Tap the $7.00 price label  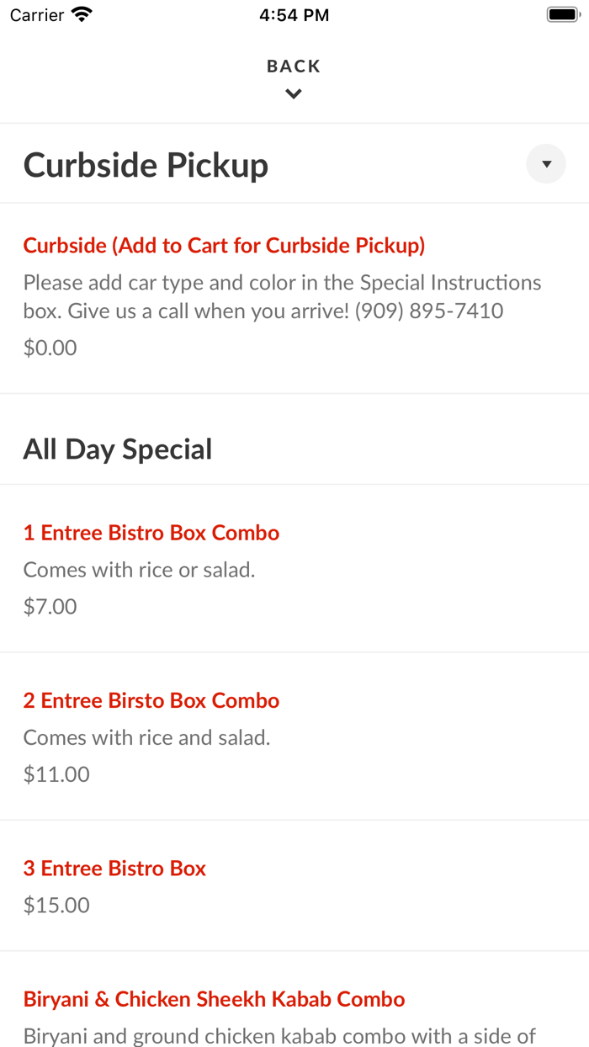pos(49,605)
